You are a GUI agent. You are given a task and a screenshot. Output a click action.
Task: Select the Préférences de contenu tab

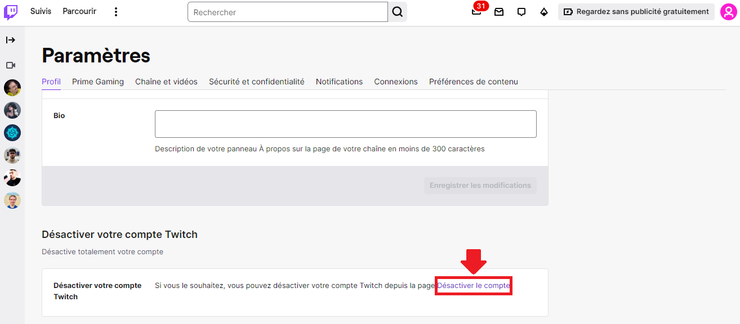(473, 82)
